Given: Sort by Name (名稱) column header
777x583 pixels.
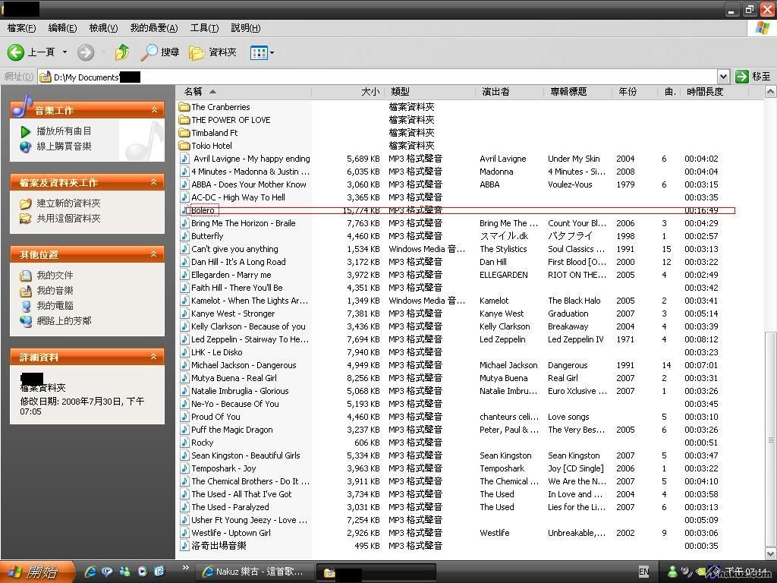Looking at the screenshot, I should pyautogui.click(x=244, y=92).
